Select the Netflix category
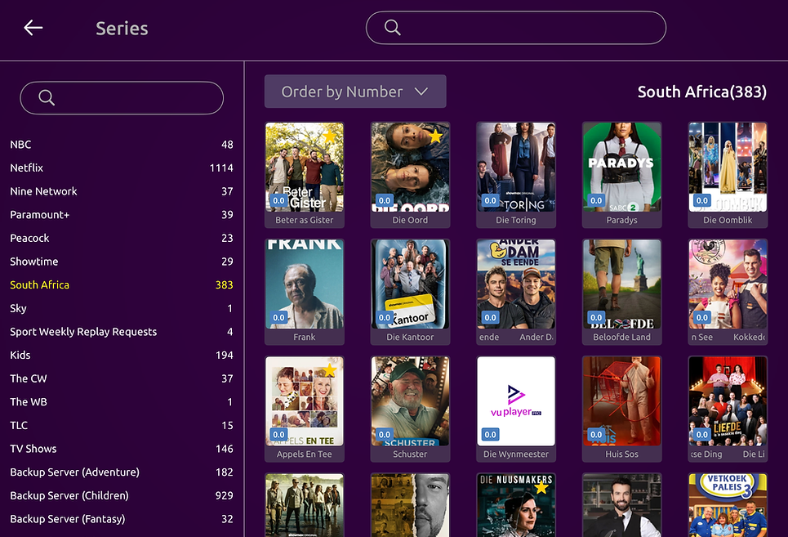 tap(122, 168)
